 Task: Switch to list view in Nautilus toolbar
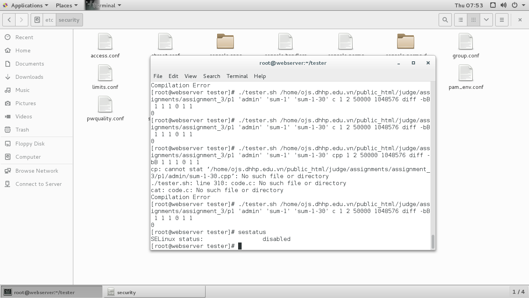460,19
